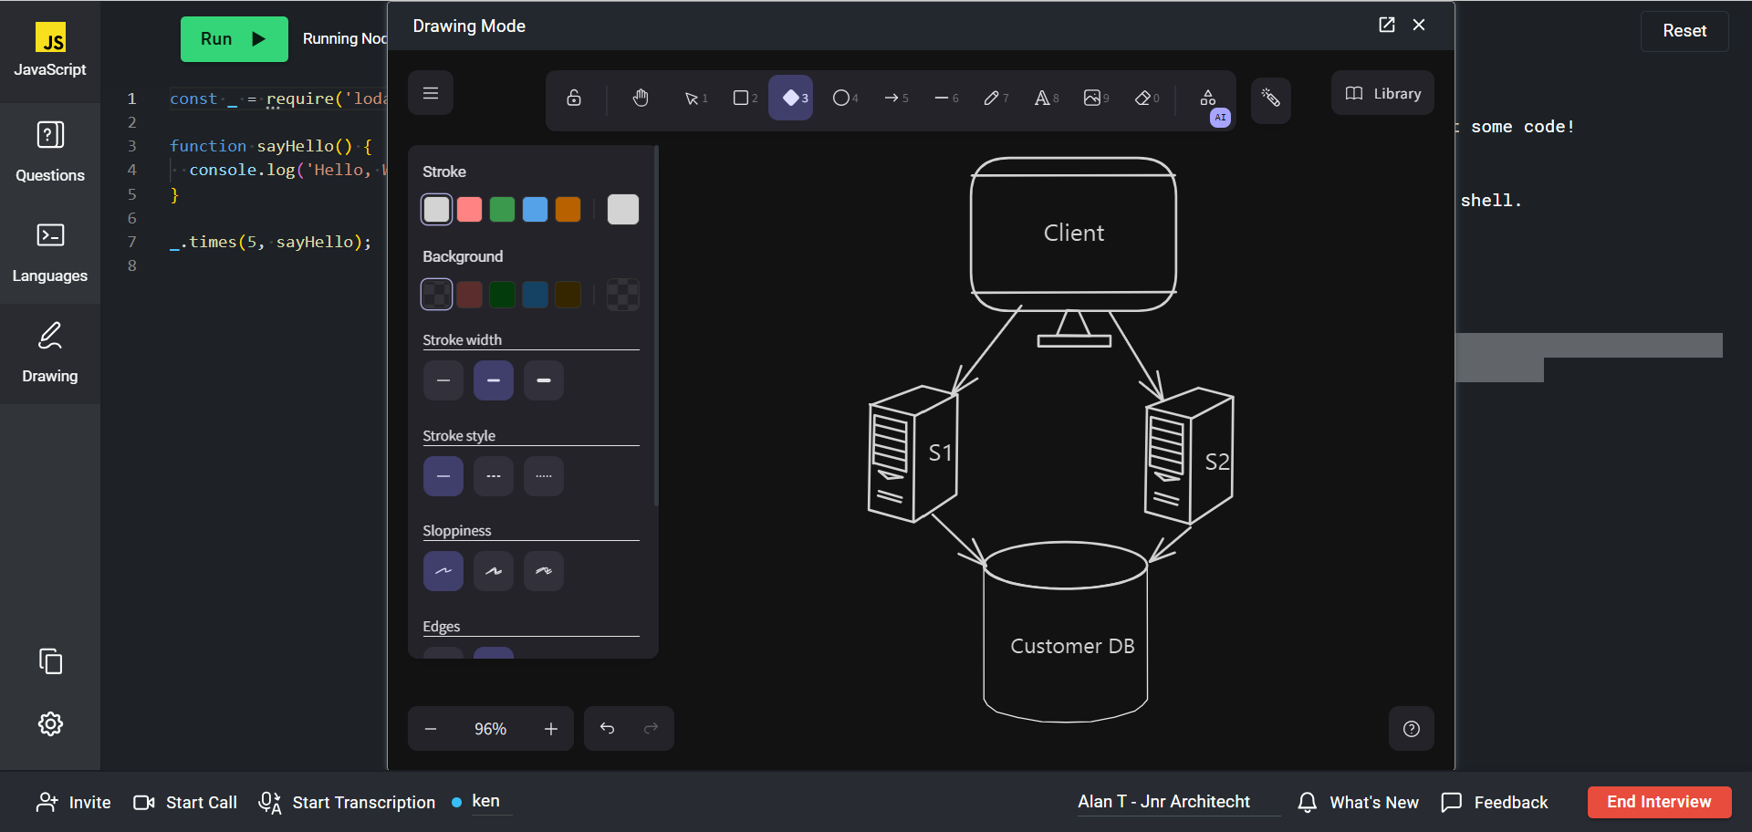Open the custom stroke color picker
1752x832 pixels.
coord(623,210)
